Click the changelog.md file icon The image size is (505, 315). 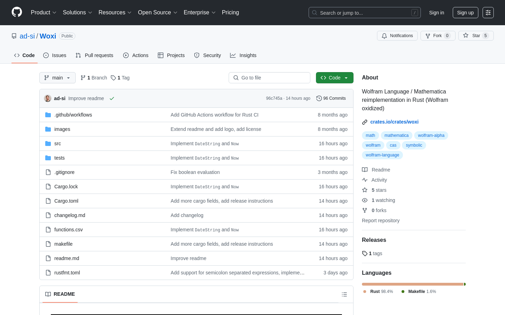tap(48, 215)
